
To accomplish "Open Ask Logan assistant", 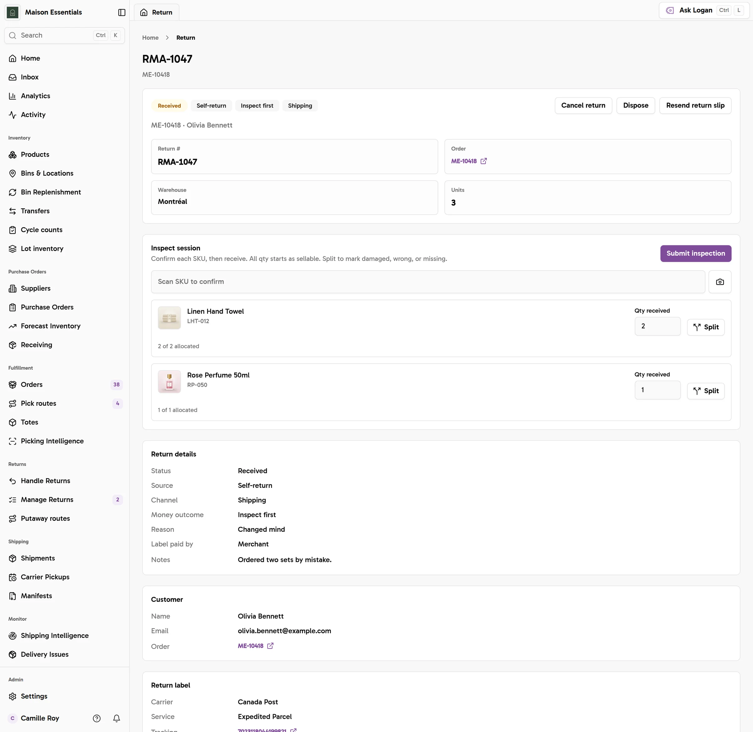I will 704,10.
